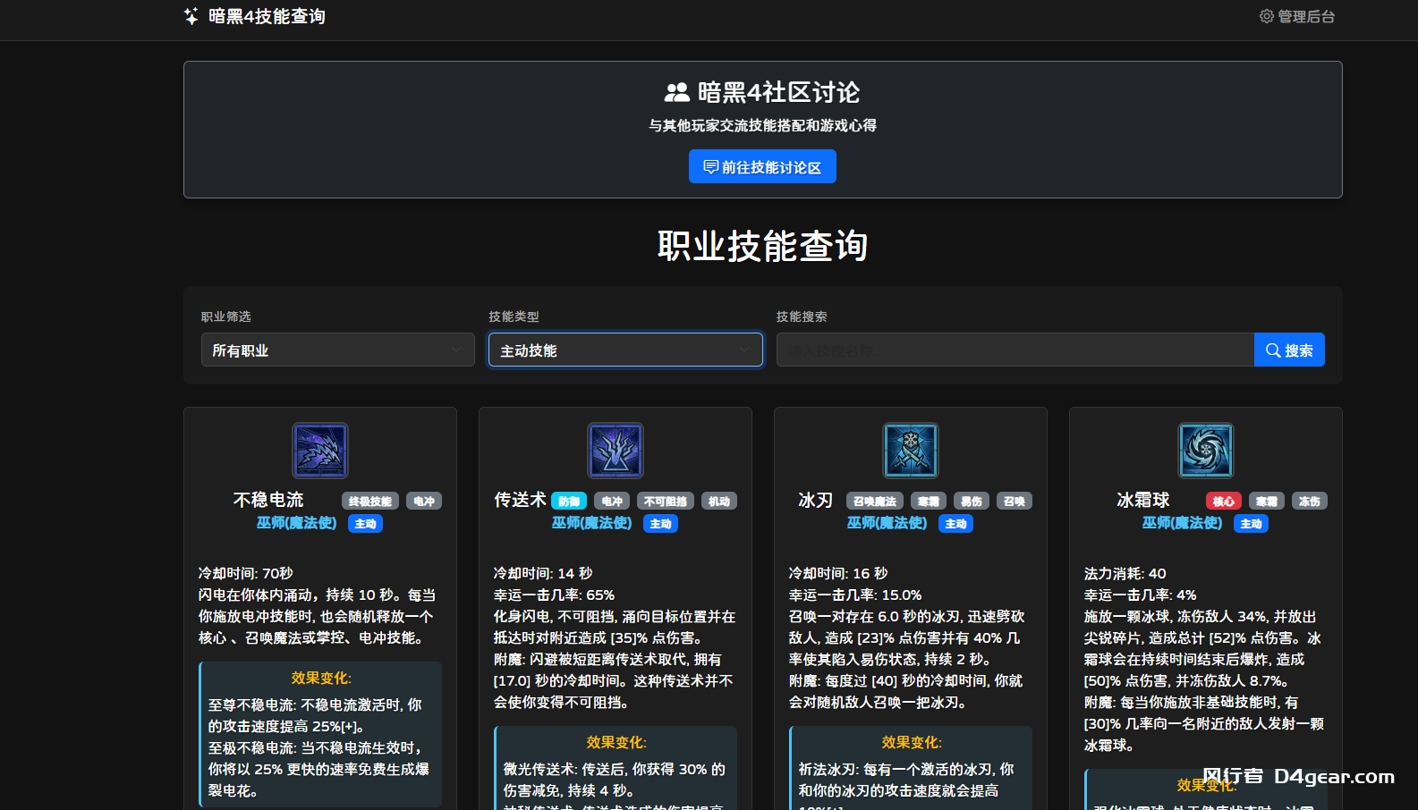Click 幸运一击几率: 65% text
The image size is (1418, 810).
click(x=555, y=595)
